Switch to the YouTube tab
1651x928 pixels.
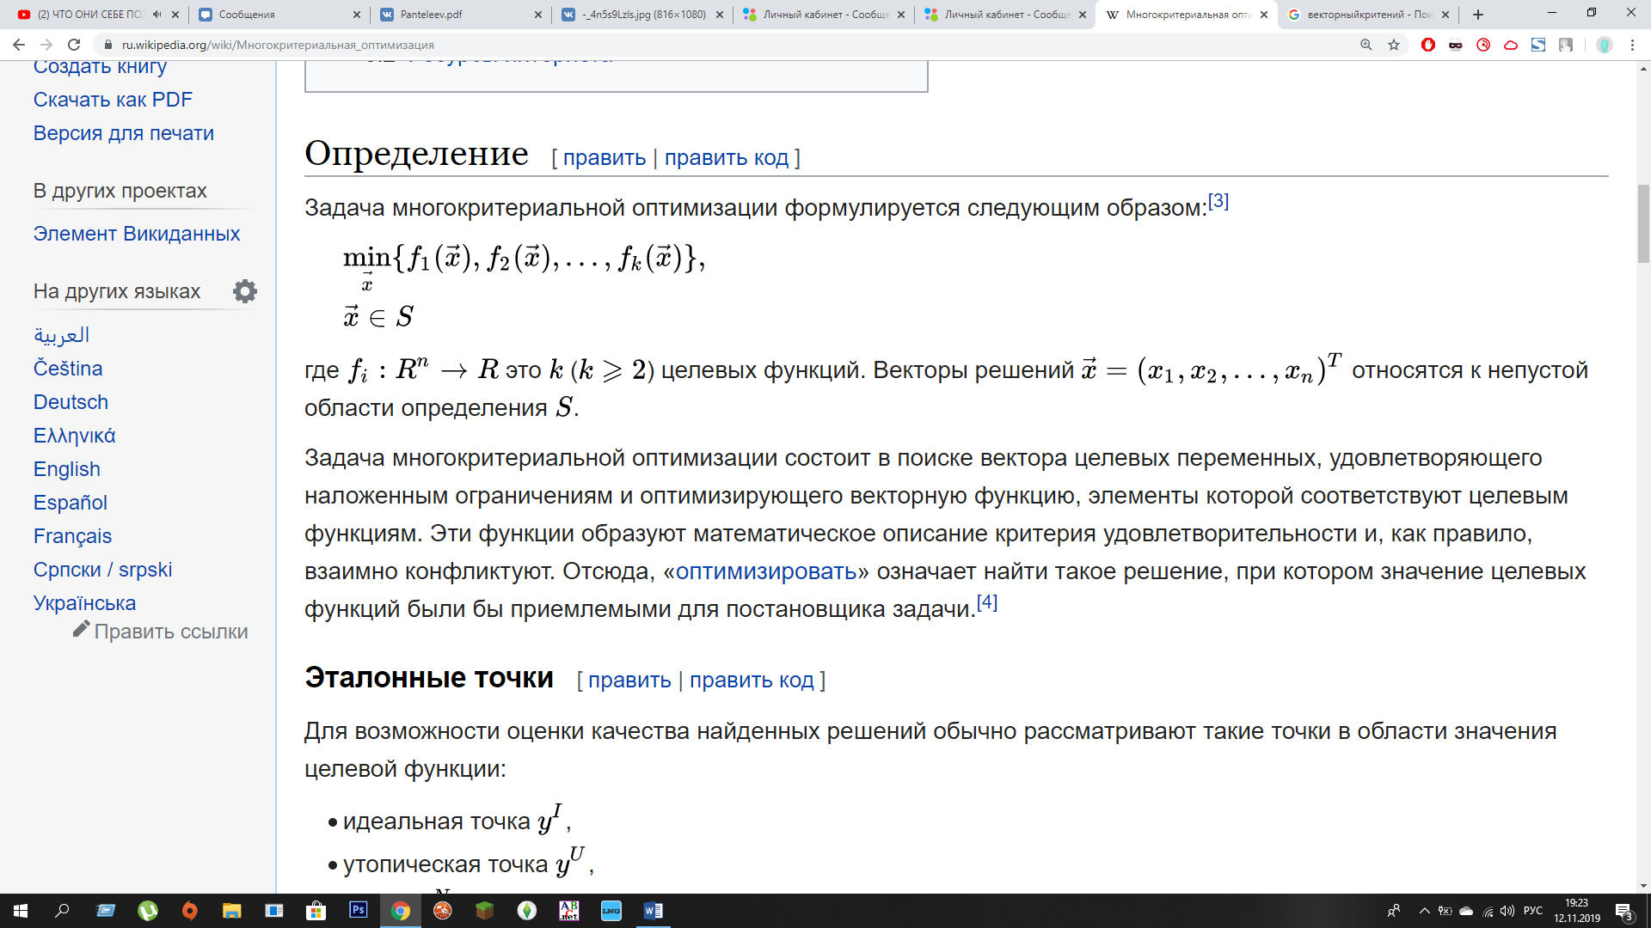click(x=89, y=15)
